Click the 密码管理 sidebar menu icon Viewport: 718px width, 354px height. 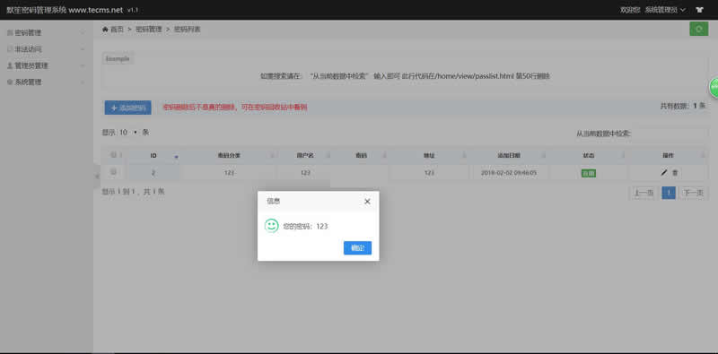coord(10,33)
